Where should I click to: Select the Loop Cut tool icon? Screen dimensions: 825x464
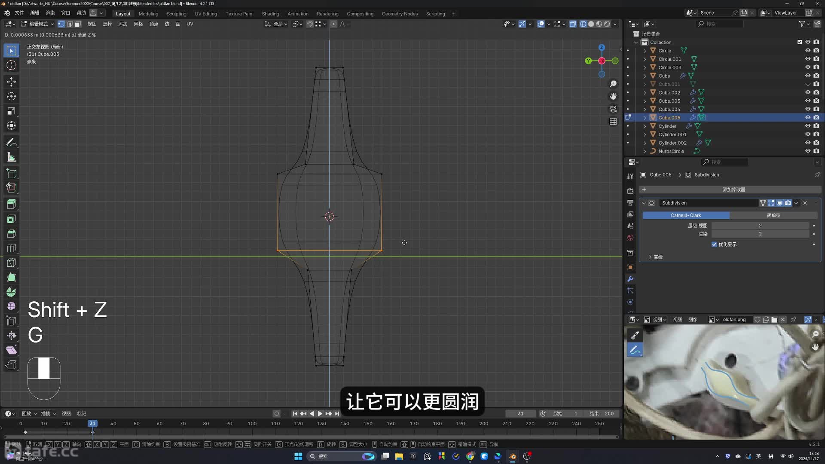pyautogui.click(x=12, y=248)
